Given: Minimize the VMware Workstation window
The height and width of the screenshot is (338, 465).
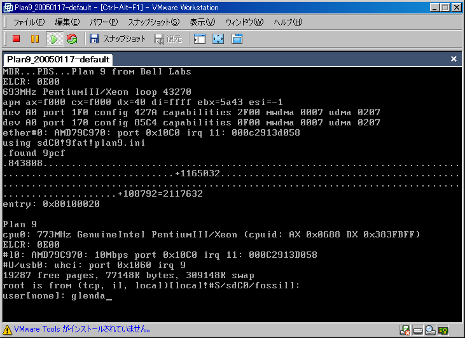Looking at the screenshot, I should (x=434, y=8).
